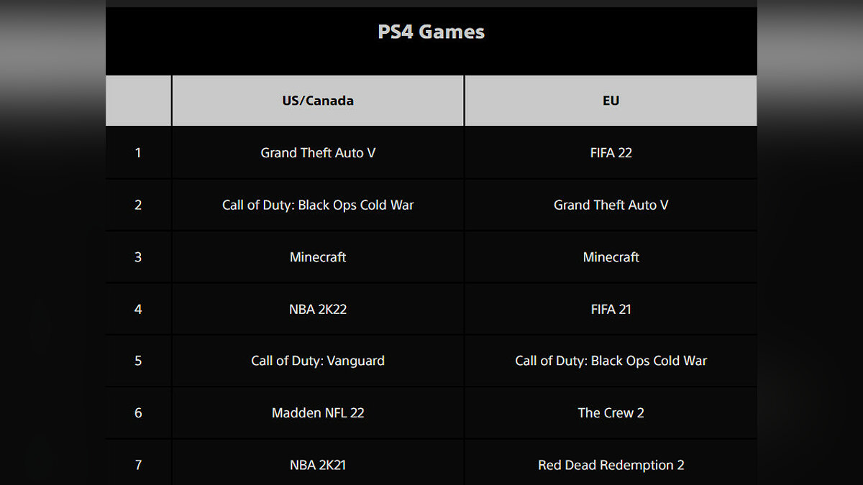Image resolution: width=863 pixels, height=485 pixels.
Task: Click The Crew 2 entry
Action: pos(611,413)
